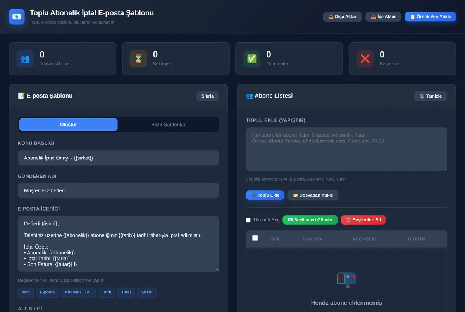Click the Toplam Abone people icon
The height and width of the screenshot is (312, 465).
pyautogui.click(x=25, y=59)
